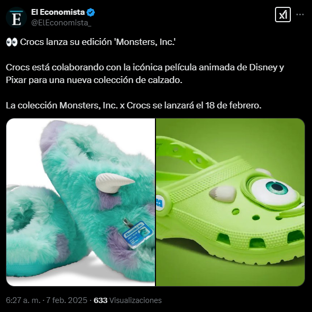Screen dimensions: 312x312
Task: Click the @ElEconomista_ handle
Action: click(x=61, y=23)
